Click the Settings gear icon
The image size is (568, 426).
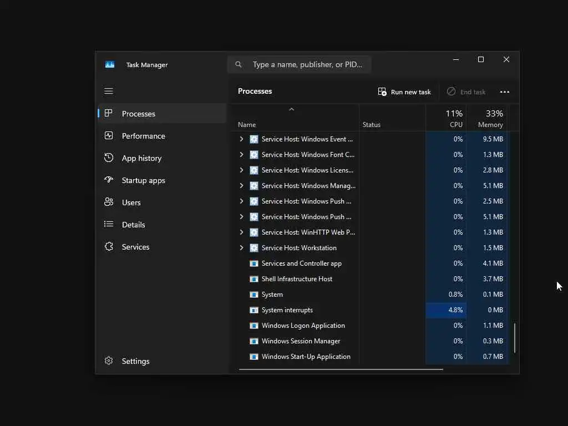click(109, 361)
